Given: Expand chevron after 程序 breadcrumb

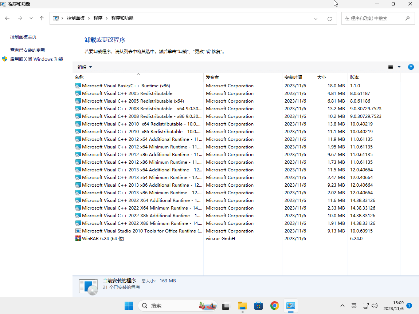Looking at the screenshot, I should point(107,18).
